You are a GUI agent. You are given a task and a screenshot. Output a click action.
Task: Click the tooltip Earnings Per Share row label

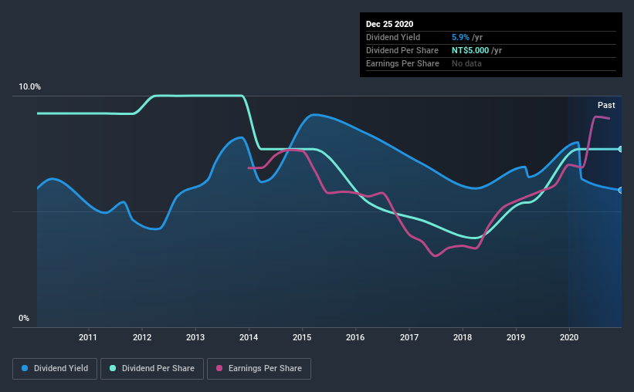402,63
